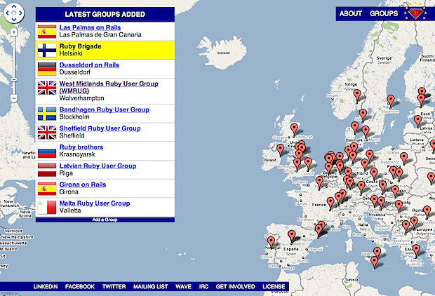Open West Midlands Ruby User Group link
The width and height of the screenshot is (435, 296).
click(x=109, y=87)
